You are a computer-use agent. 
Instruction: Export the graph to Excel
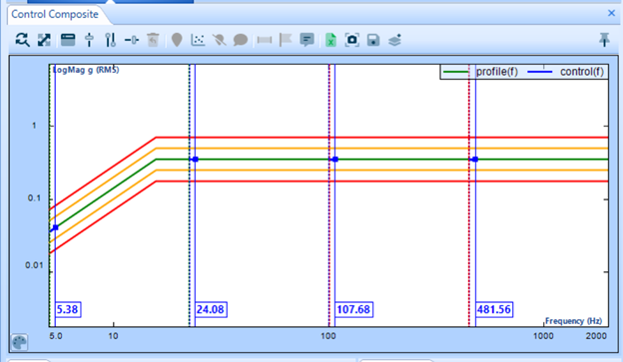pos(330,40)
